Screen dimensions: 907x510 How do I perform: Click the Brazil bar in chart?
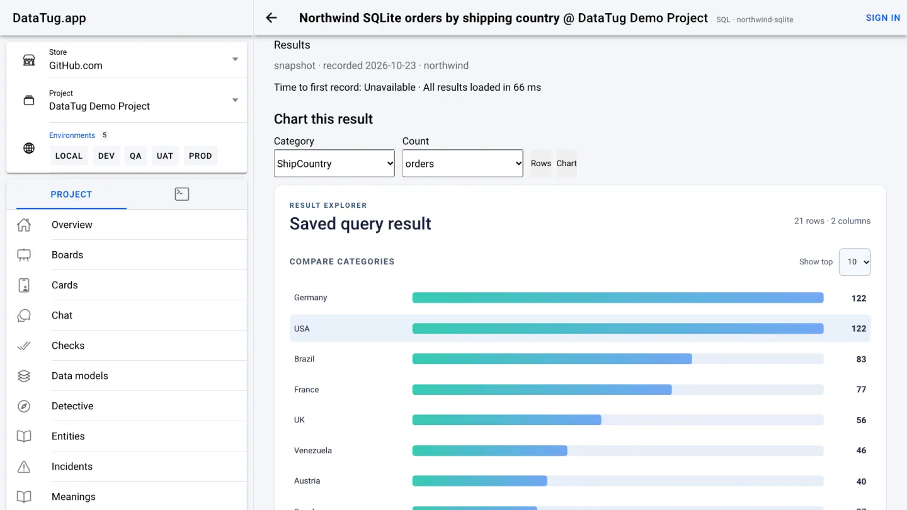pos(552,359)
